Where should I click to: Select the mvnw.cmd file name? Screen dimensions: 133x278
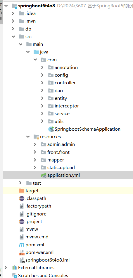[37, 237]
